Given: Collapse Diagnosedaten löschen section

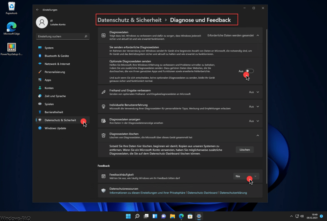Looking at the screenshot, I should [x=258, y=135].
